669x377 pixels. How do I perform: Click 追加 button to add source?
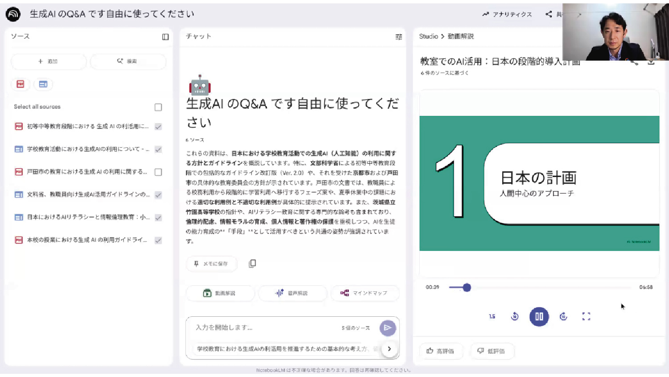click(48, 62)
